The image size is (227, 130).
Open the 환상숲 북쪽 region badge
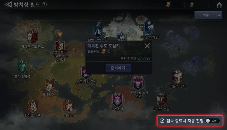(50, 85)
